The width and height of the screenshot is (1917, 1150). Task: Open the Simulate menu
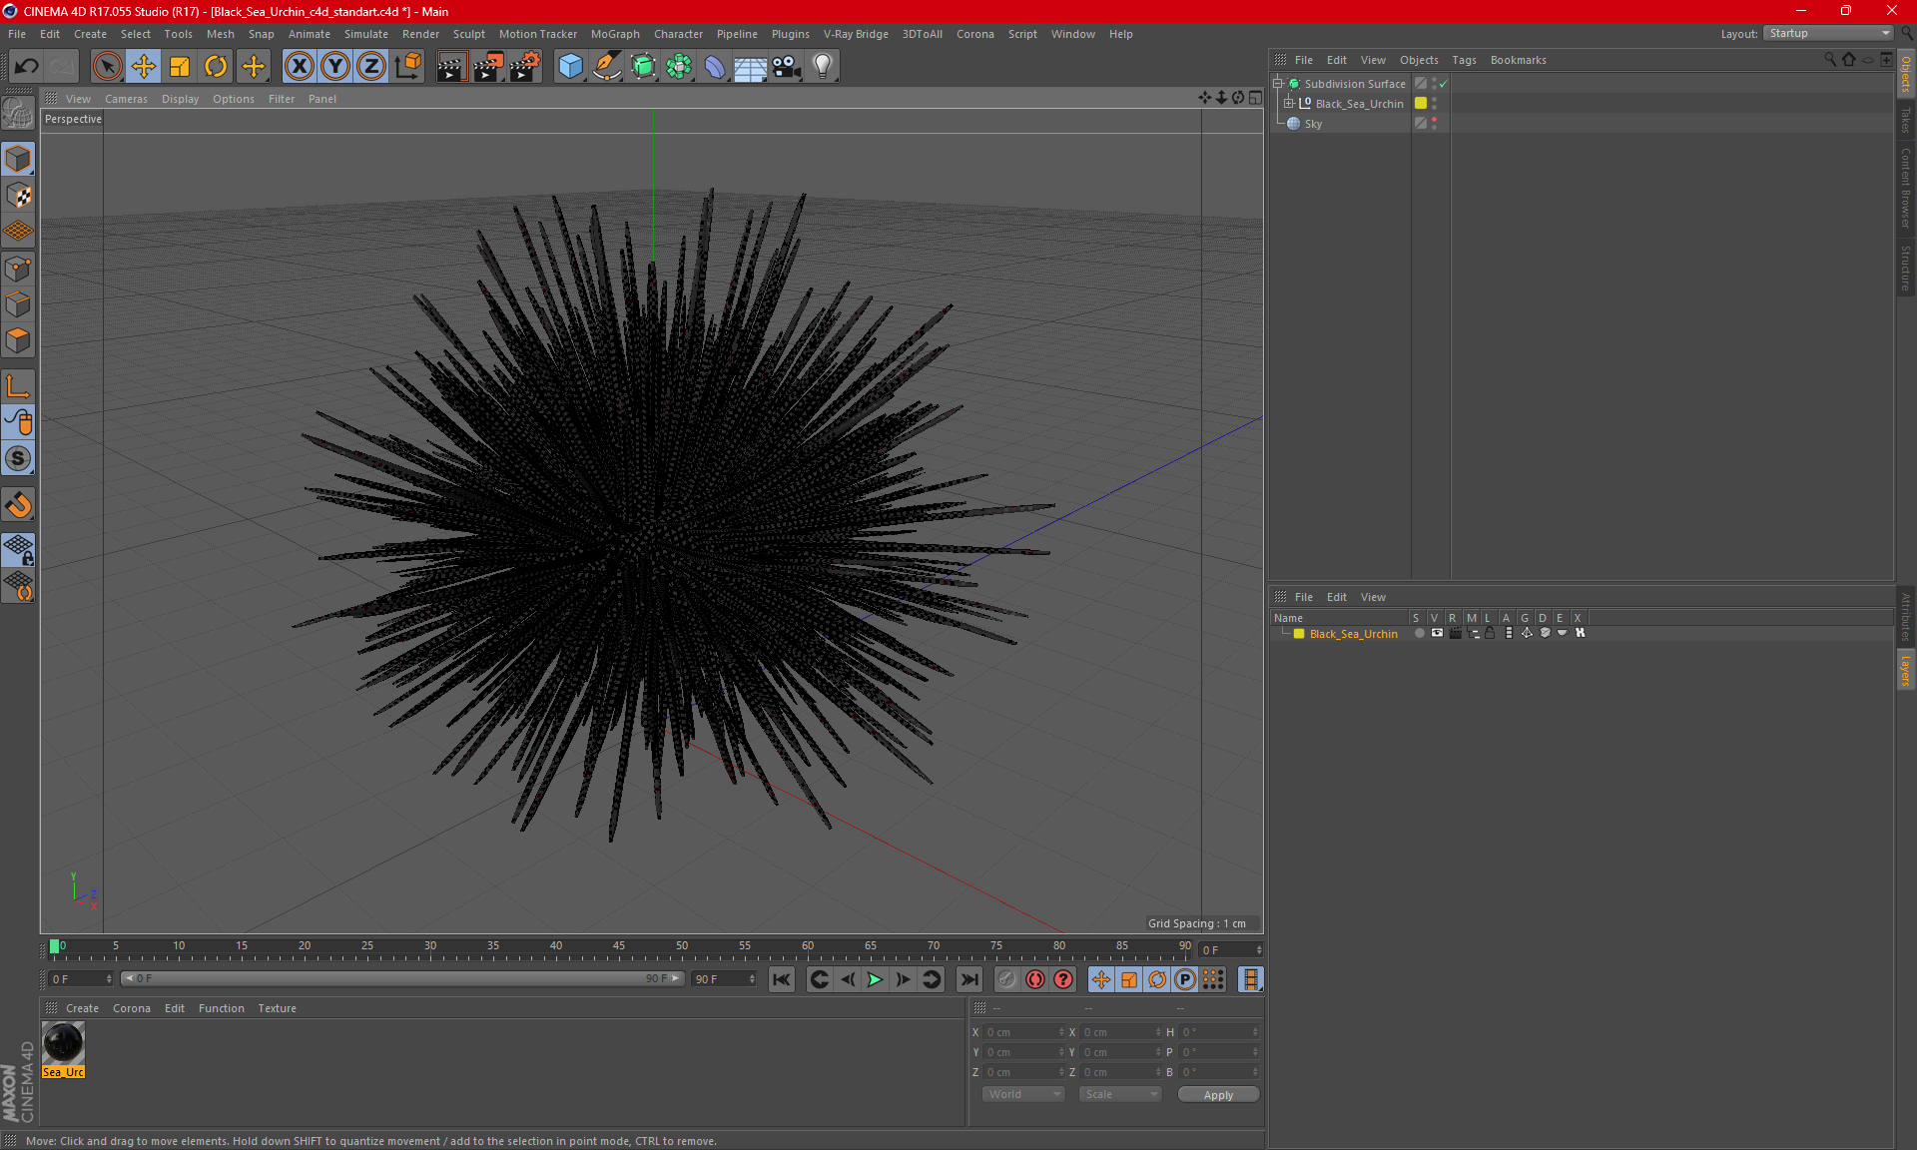click(x=366, y=34)
